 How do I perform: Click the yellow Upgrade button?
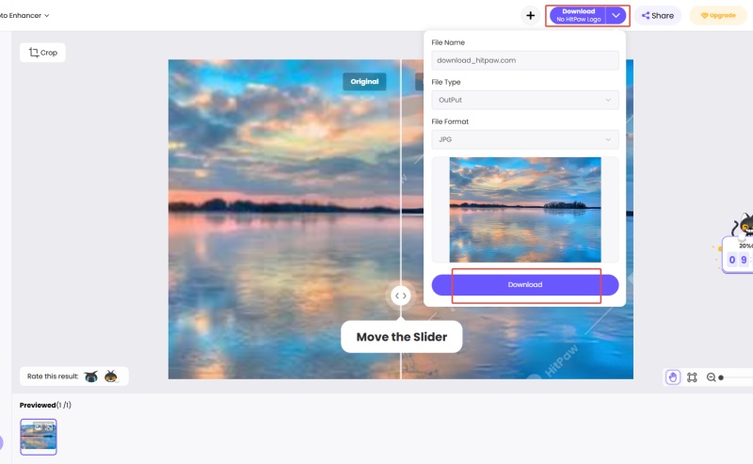tap(718, 15)
